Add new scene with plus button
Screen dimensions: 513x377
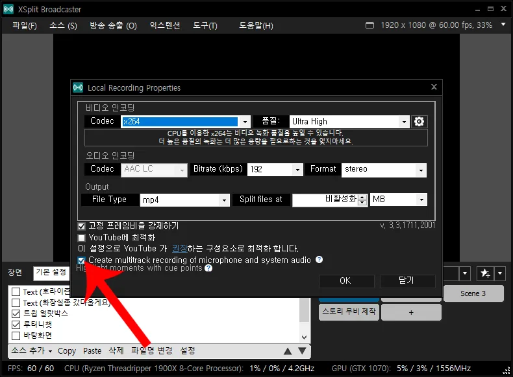(411, 312)
